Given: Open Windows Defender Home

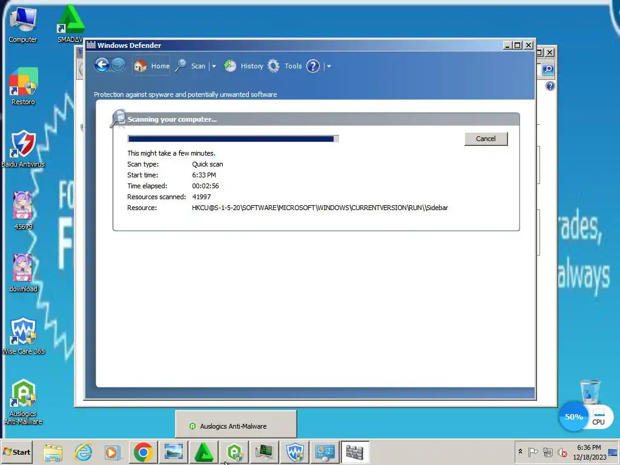Looking at the screenshot, I should point(151,65).
